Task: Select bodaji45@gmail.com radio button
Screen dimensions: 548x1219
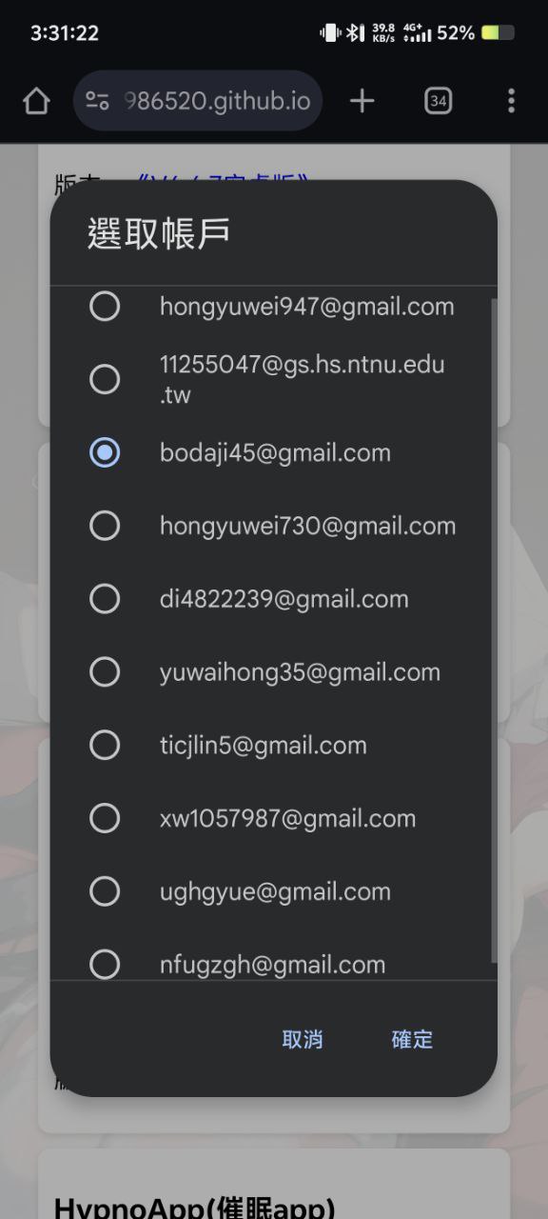Action: click(105, 452)
